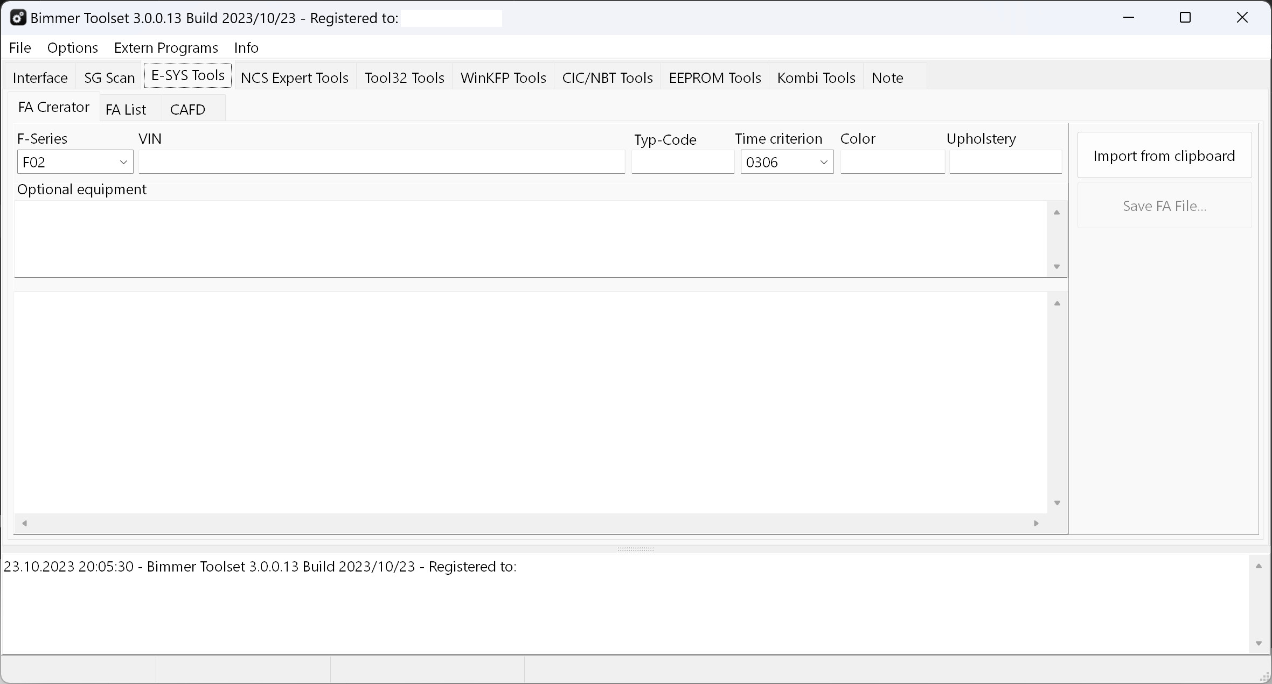The width and height of the screenshot is (1272, 684).
Task: Click into the VIN input field
Action: point(381,162)
